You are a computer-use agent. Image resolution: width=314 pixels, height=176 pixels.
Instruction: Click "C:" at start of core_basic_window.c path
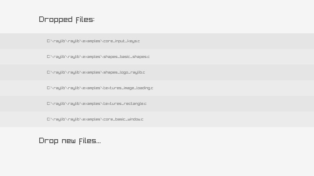coord(49,119)
